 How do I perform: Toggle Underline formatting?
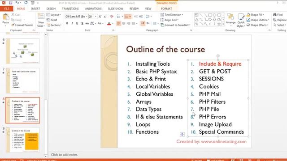pyautogui.click(x=77, y=23)
